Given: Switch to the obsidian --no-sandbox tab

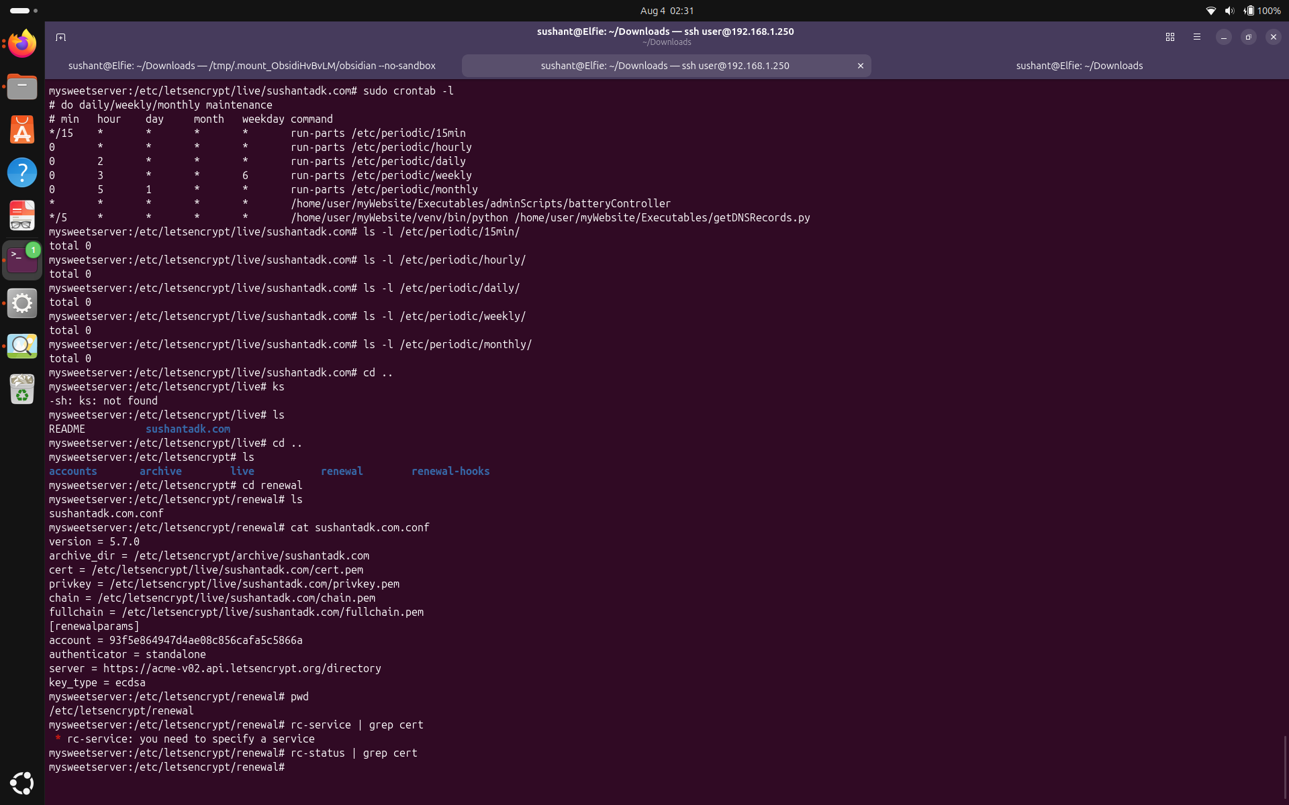Looking at the screenshot, I should [252, 66].
